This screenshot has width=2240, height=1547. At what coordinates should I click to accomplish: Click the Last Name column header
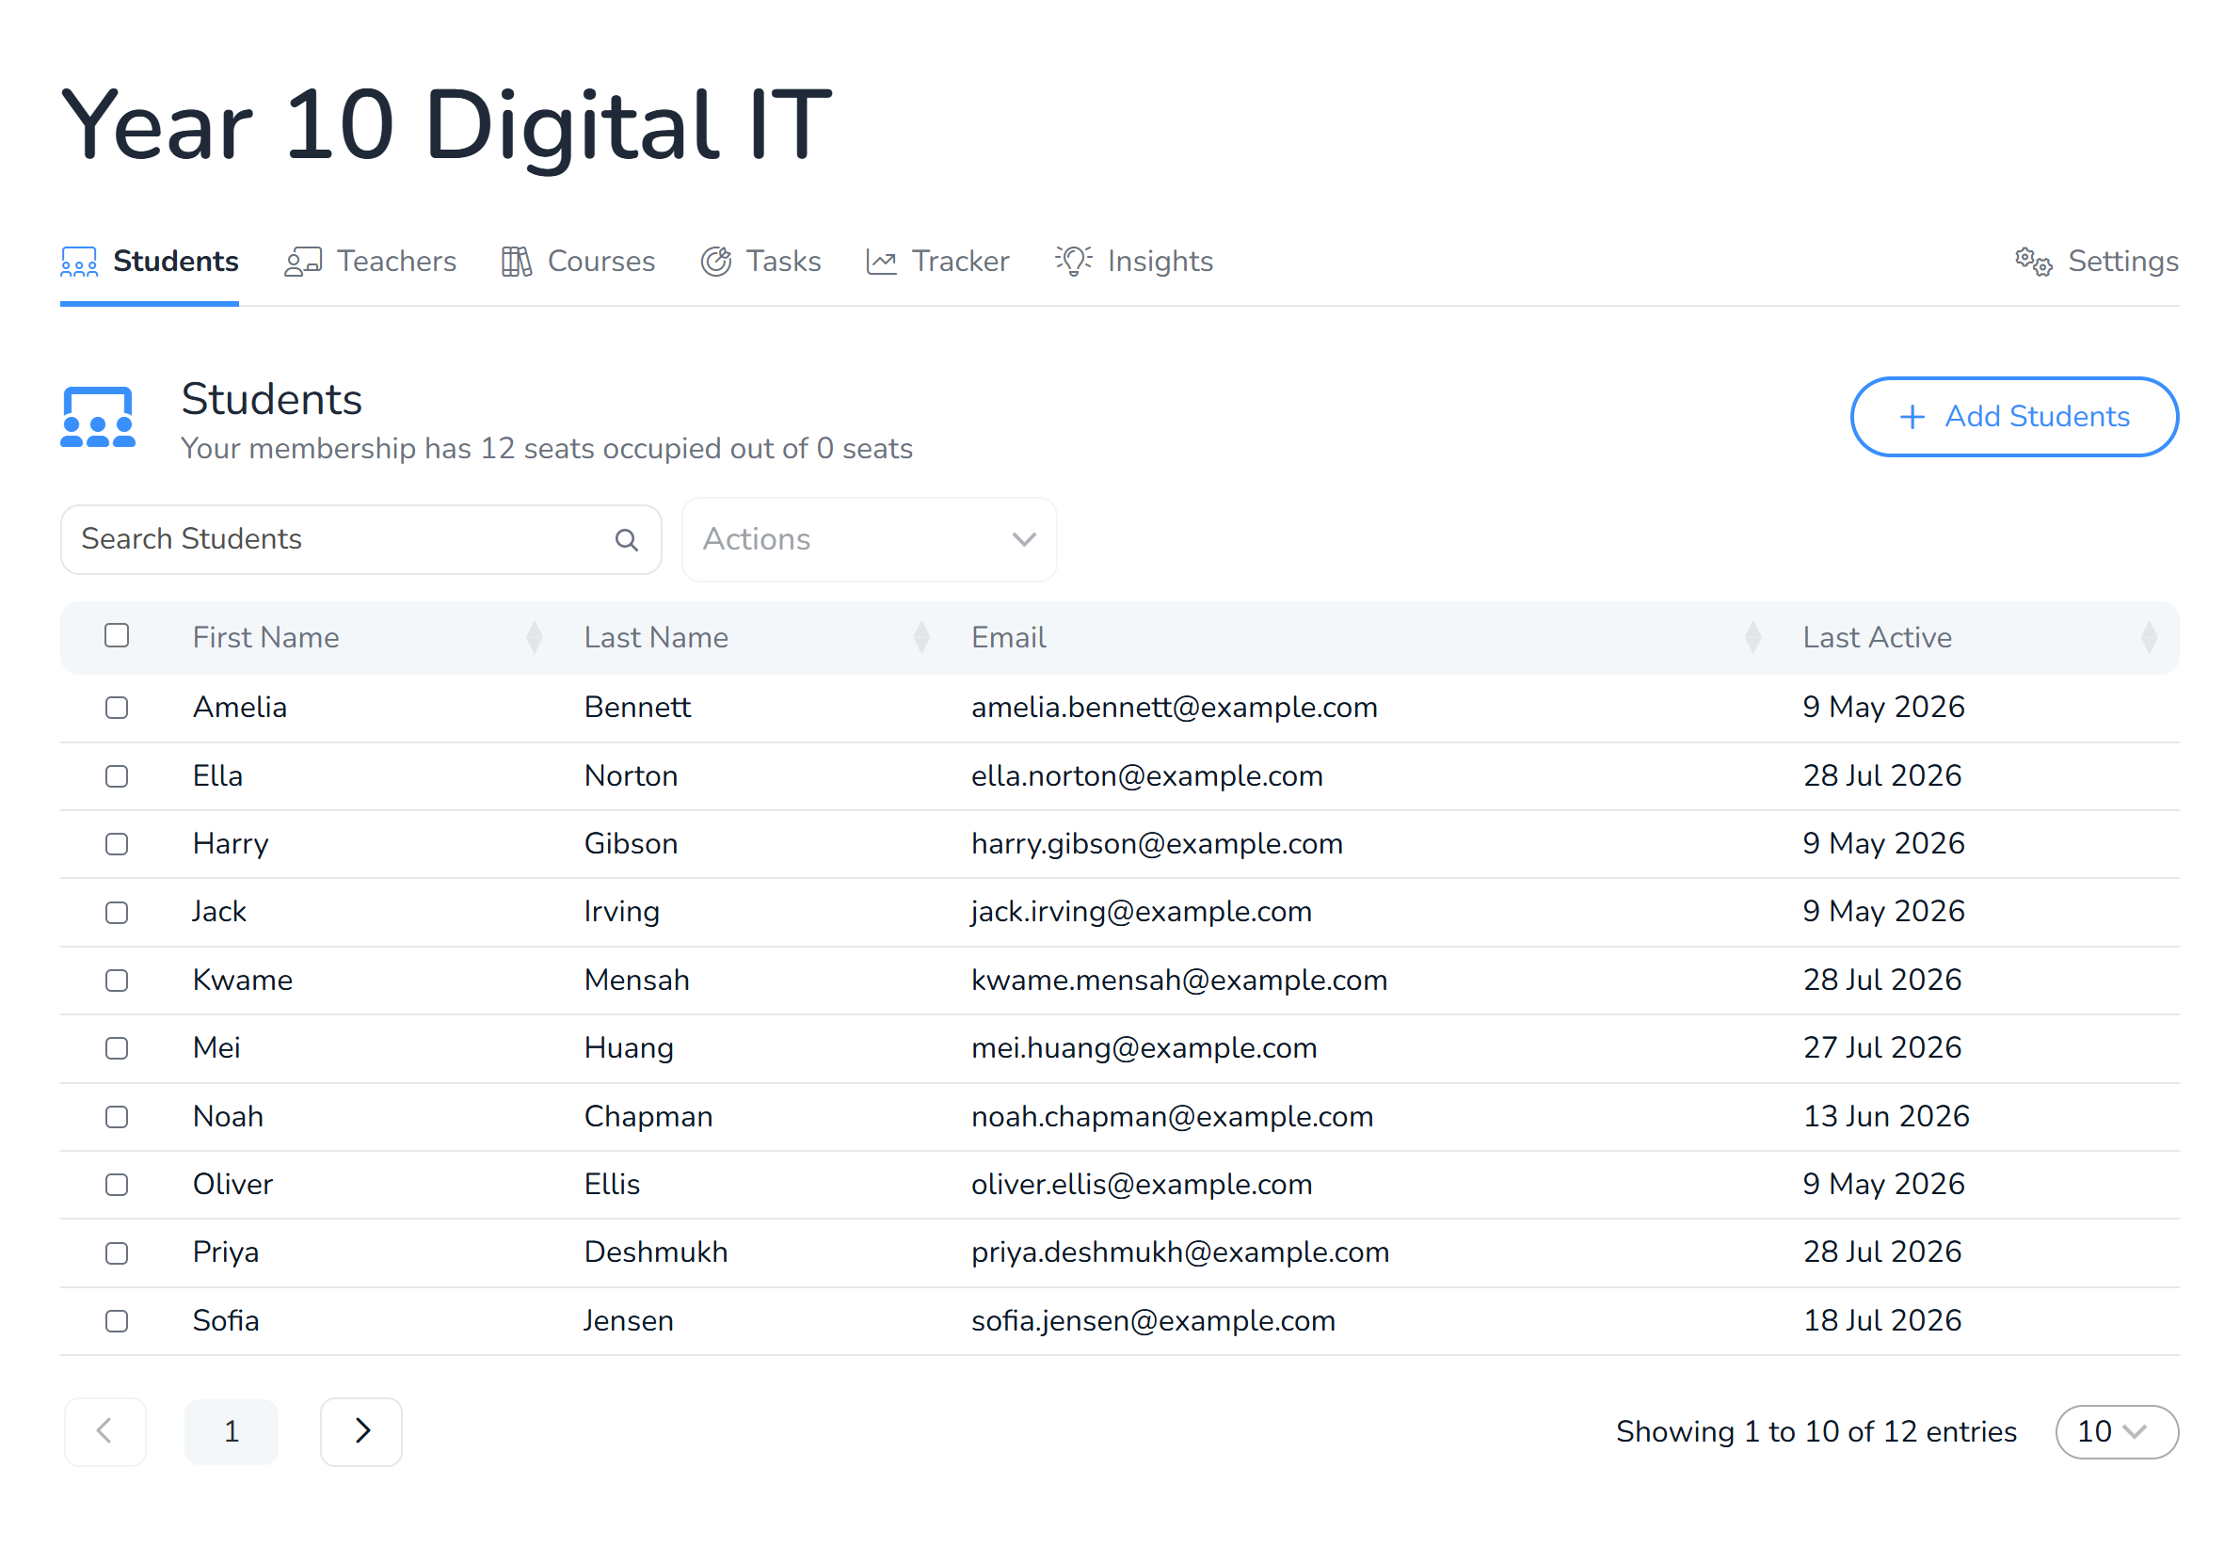[x=656, y=638]
